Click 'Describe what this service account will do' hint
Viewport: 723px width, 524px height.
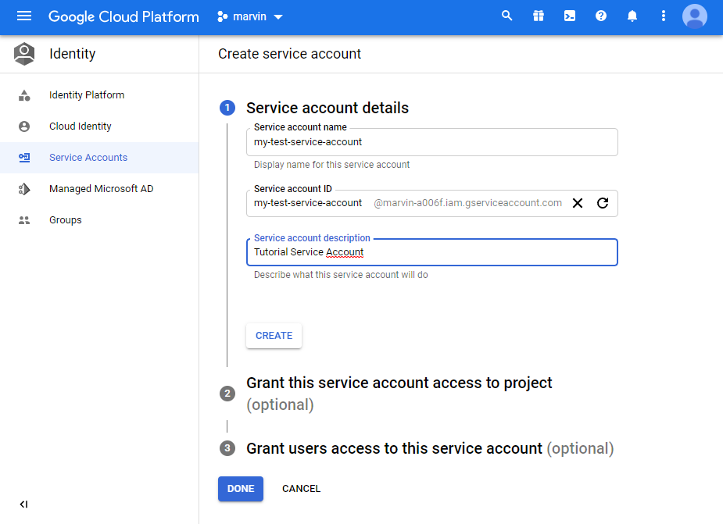[x=341, y=275]
